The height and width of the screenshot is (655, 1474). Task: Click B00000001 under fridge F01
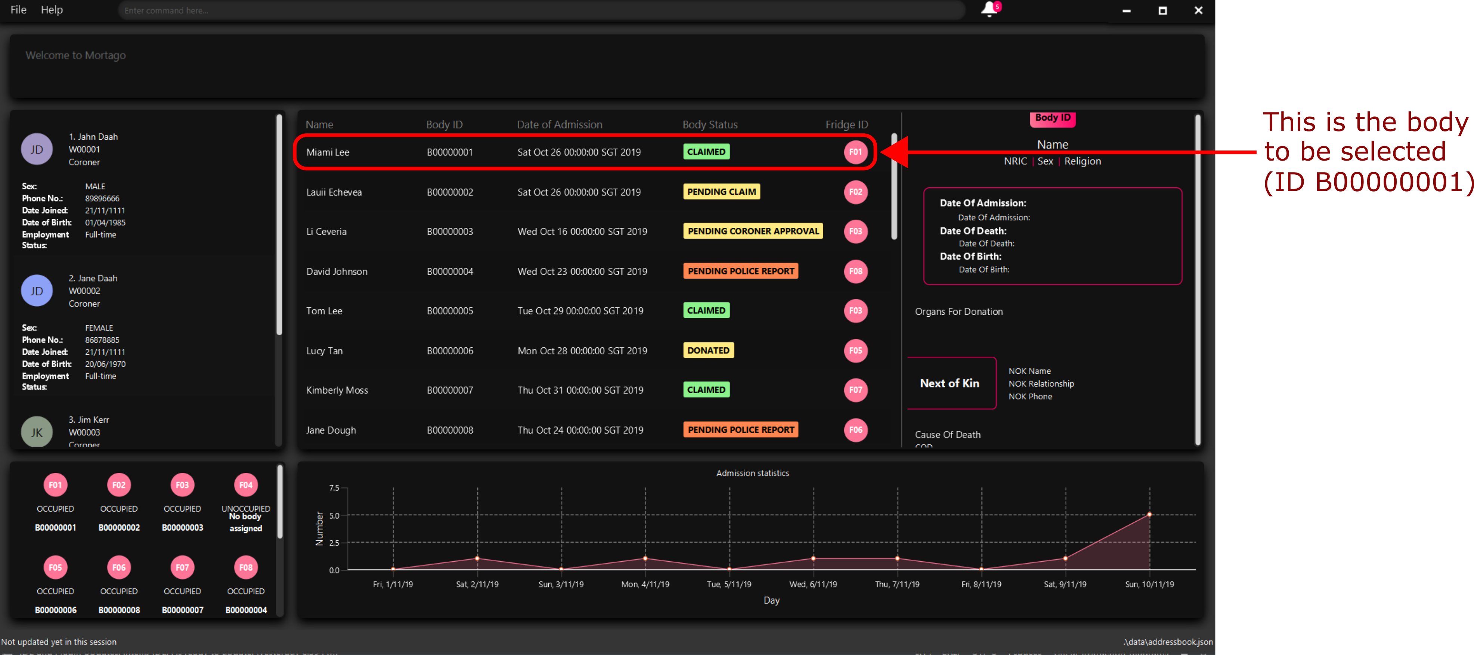tap(56, 527)
